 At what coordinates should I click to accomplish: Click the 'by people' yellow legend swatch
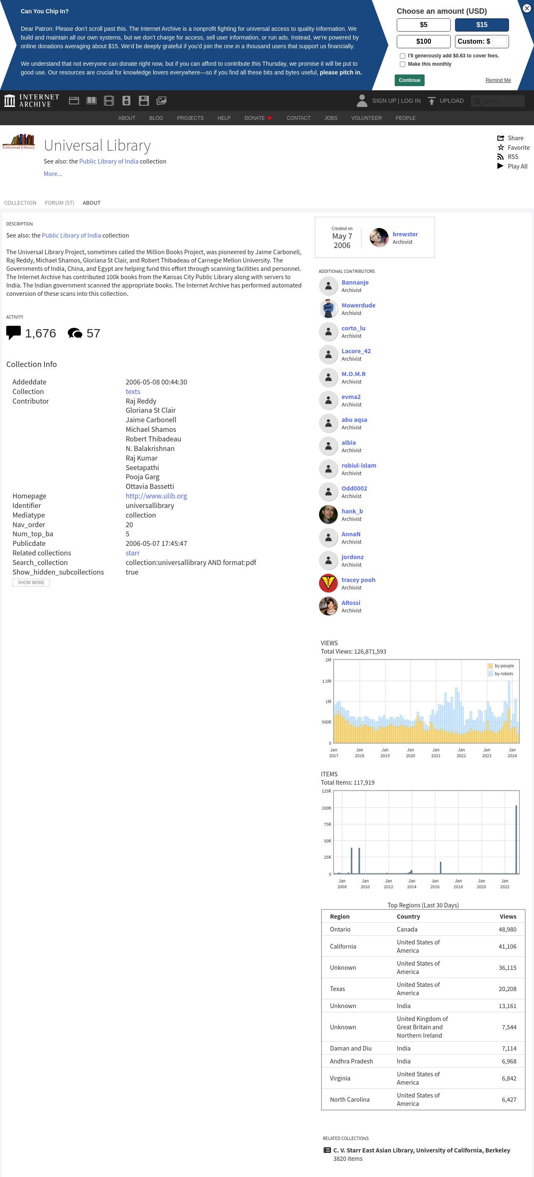(490, 666)
